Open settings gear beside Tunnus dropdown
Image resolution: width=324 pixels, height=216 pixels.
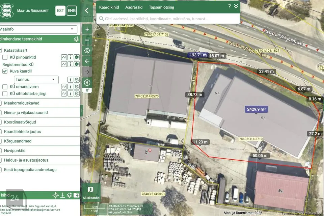click(77, 80)
